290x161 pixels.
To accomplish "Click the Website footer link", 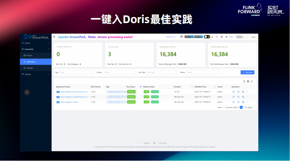I will pyautogui.click(x=146, y=143).
